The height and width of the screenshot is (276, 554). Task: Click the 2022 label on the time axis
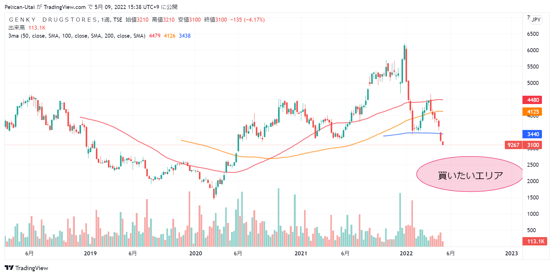[x=406, y=253]
